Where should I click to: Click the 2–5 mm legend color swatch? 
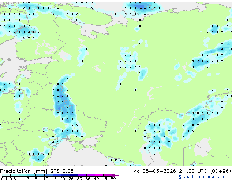click(31, 175)
